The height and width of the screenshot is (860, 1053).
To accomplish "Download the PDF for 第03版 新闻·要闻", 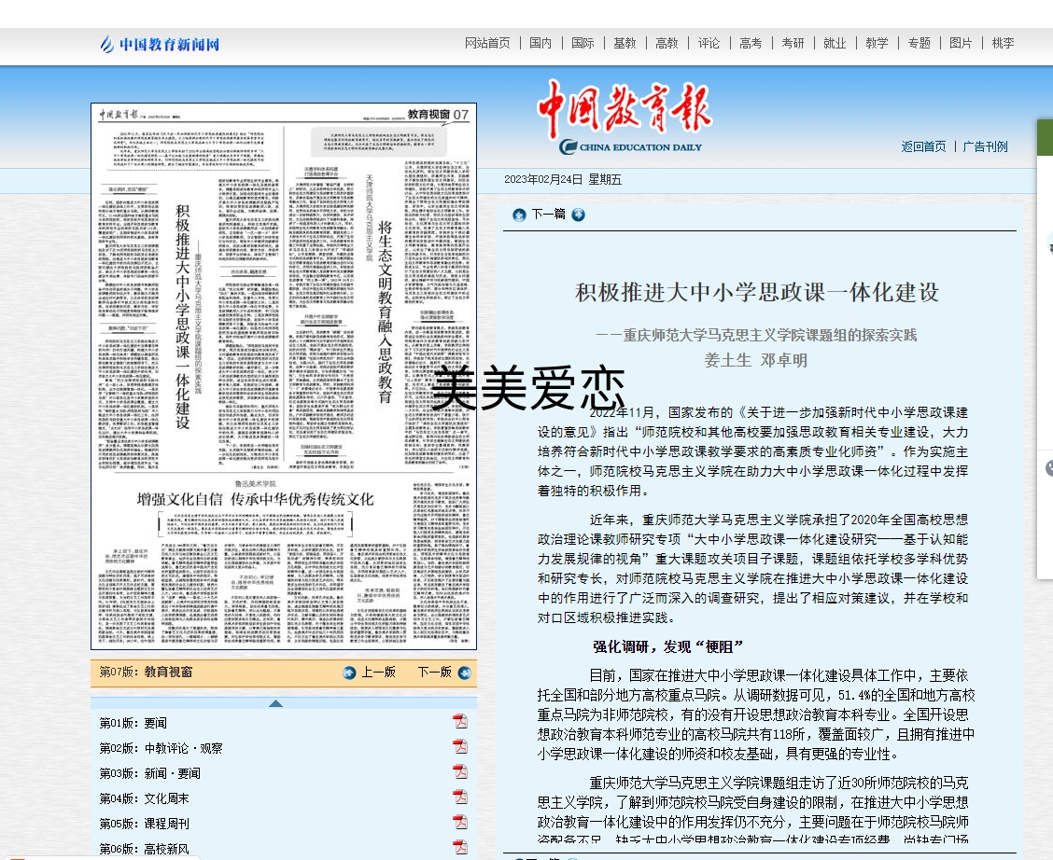I will [460, 771].
